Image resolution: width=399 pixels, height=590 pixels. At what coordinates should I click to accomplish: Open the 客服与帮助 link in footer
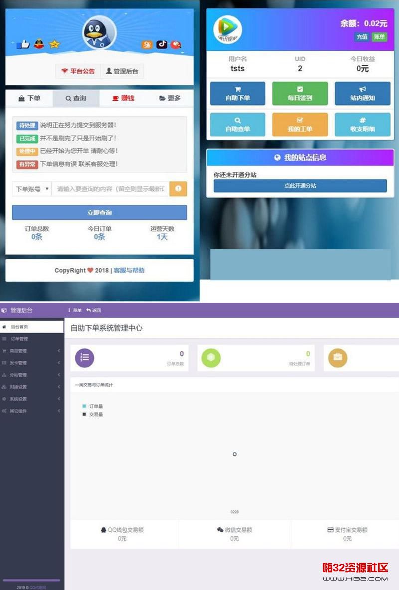(129, 270)
